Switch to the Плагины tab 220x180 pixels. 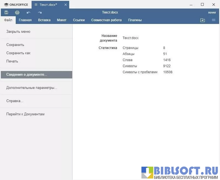[135, 20]
